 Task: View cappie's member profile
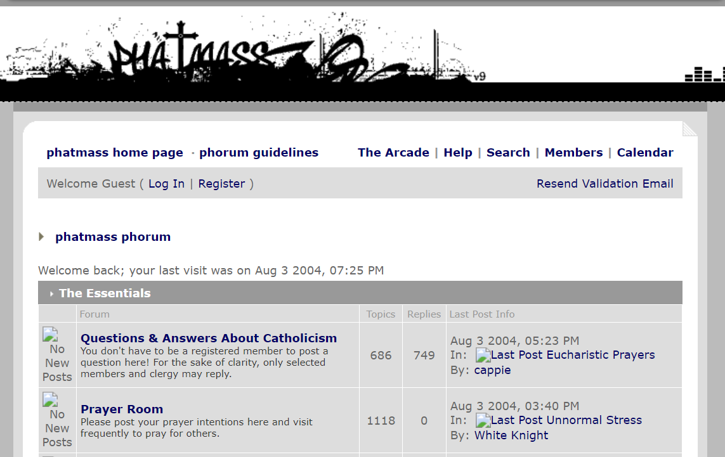(x=492, y=371)
